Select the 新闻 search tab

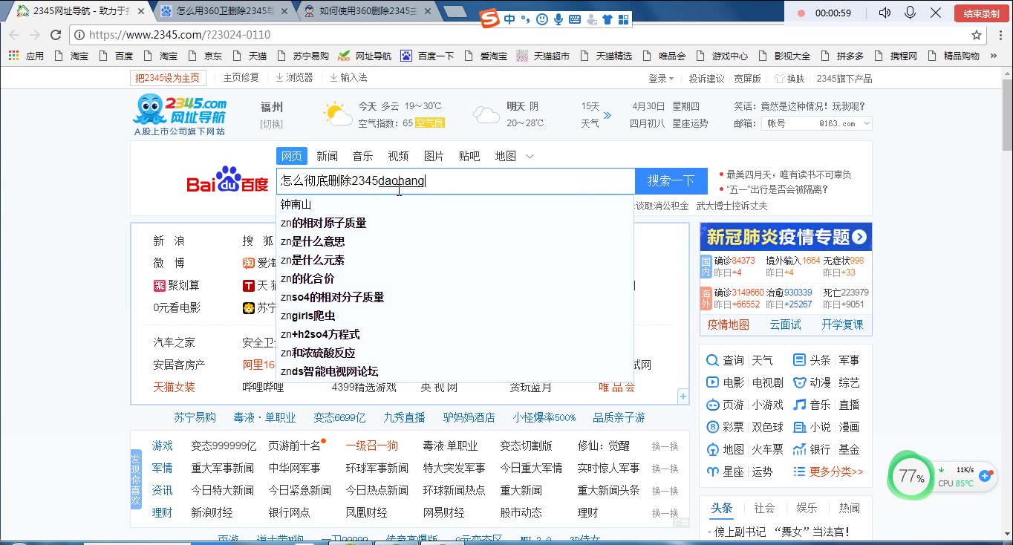coord(327,156)
